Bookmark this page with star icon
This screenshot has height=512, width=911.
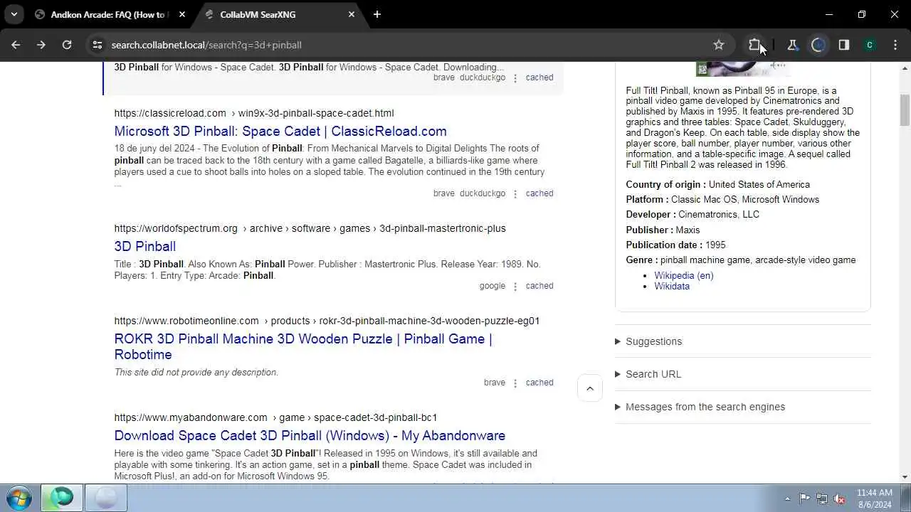(719, 45)
